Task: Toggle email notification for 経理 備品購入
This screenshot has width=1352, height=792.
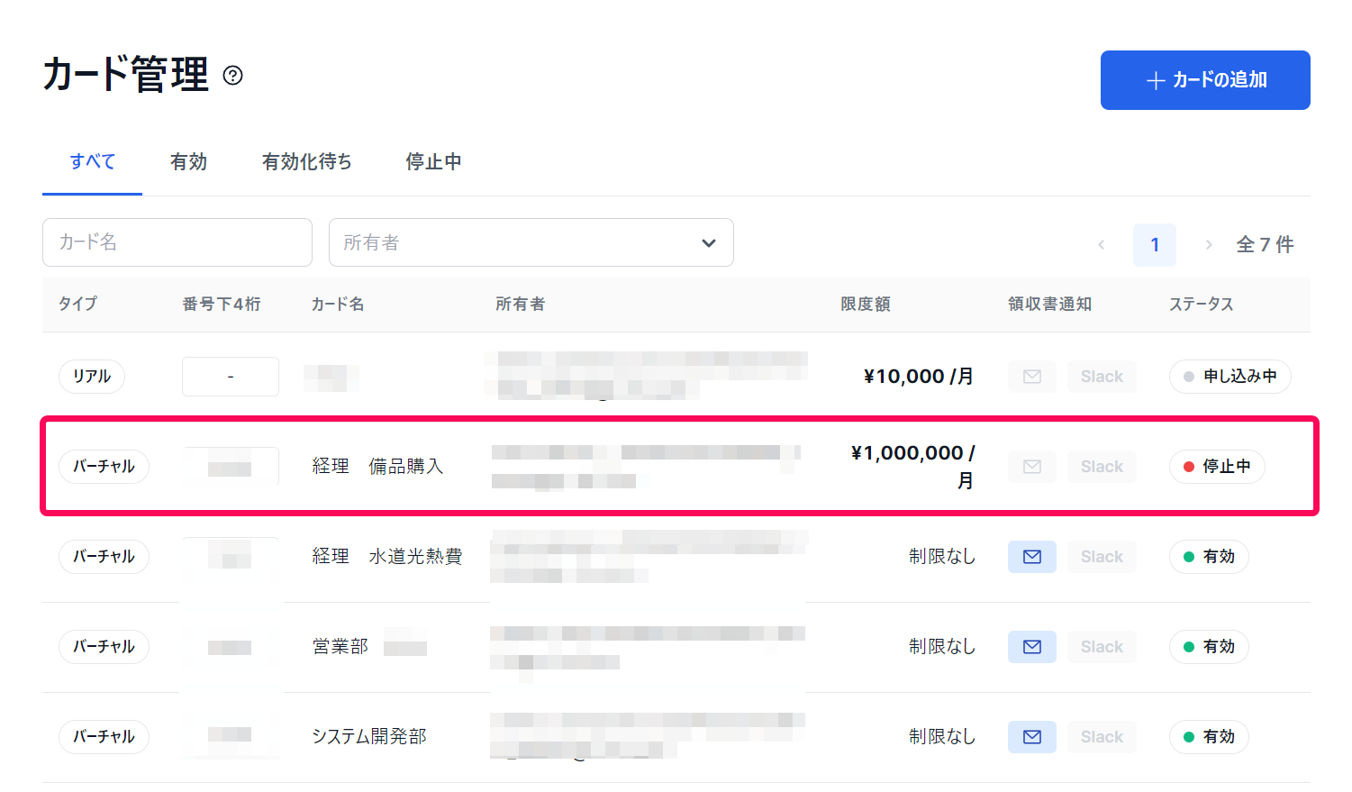Action: 1032,467
